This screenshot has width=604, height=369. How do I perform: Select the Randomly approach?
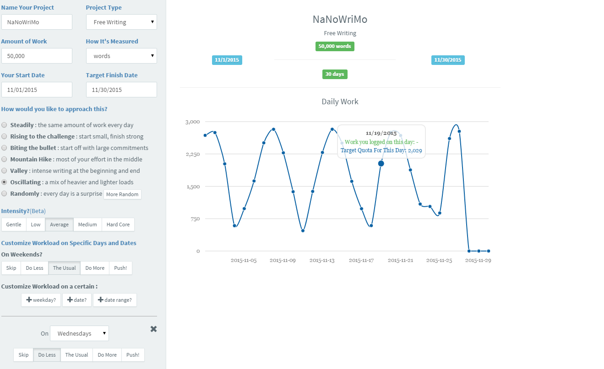tap(4, 193)
